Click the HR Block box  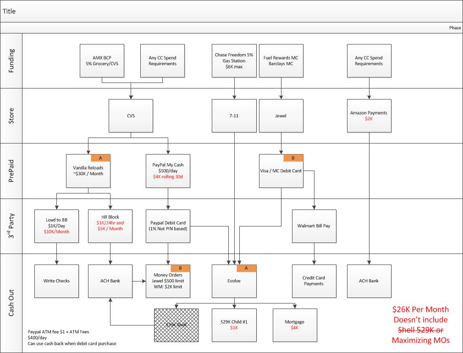coord(110,226)
